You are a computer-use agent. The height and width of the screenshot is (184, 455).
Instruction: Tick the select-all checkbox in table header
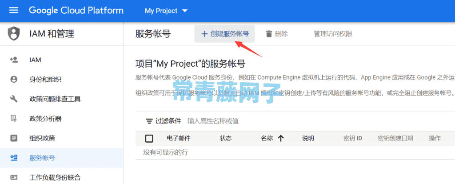pos(149,139)
